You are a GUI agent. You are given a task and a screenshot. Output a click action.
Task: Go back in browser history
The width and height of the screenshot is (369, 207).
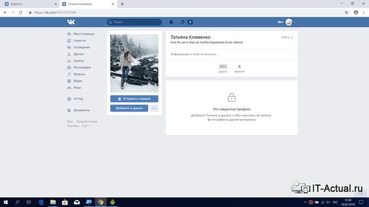click(x=5, y=13)
